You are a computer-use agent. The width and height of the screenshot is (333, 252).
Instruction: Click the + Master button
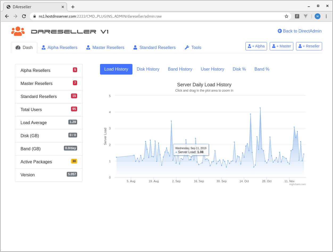pos(281,46)
